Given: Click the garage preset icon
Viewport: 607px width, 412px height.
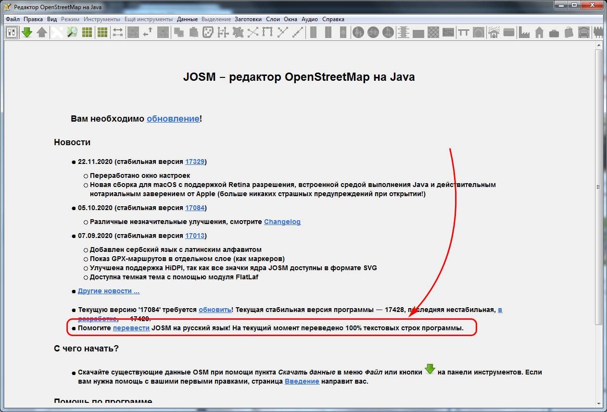Looking at the screenshot, I should (x=584, y=32).
